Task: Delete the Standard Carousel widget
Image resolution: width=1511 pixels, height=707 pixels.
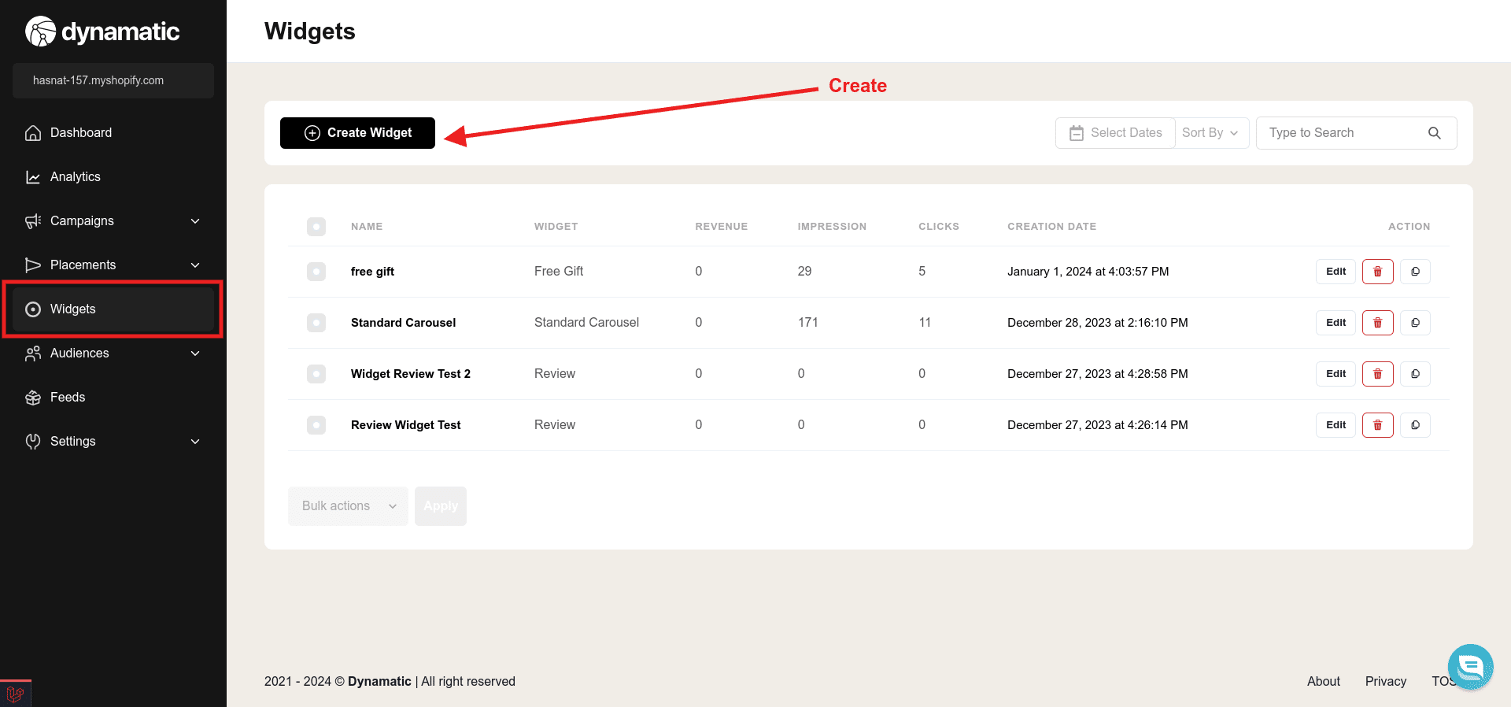Action: click(1377, 323)
